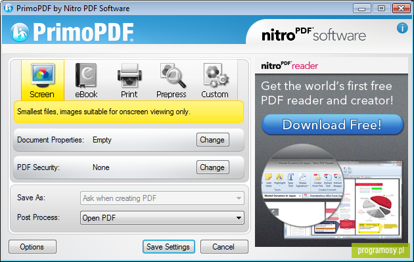Click the PrimoPDF title bar icon
This screenshot has height=262, width=414.
click(x=9, y=8)
